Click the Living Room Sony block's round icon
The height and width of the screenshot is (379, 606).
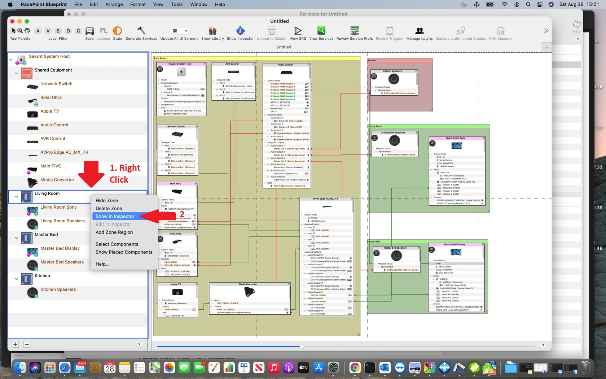point(432,143)
